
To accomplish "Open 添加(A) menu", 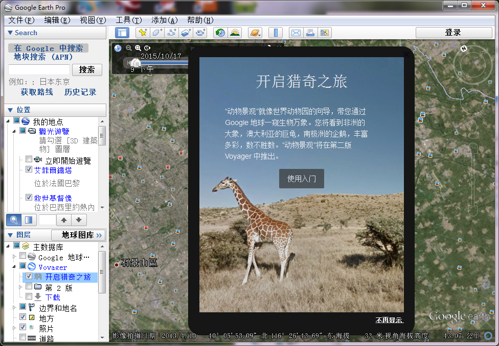I will click(165, 20).
